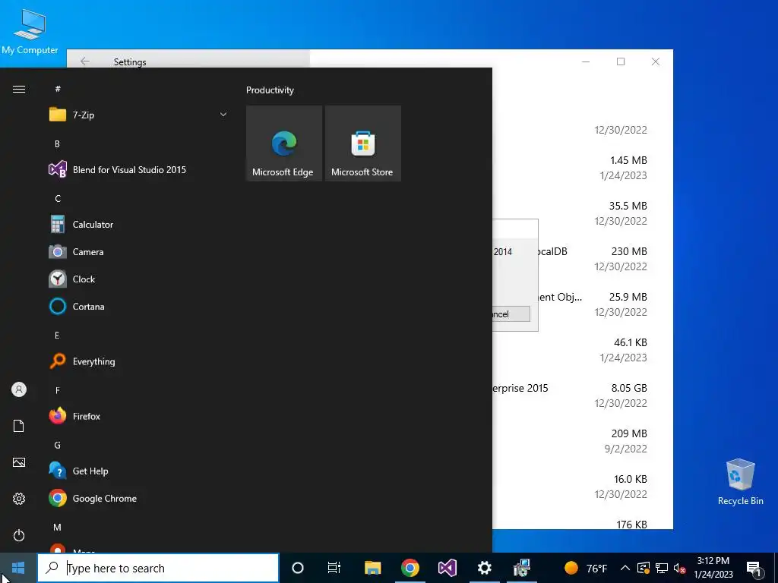Open Settings gear in Start sidebar
This screenshot has width=778, height=583.
click(19, 499)
